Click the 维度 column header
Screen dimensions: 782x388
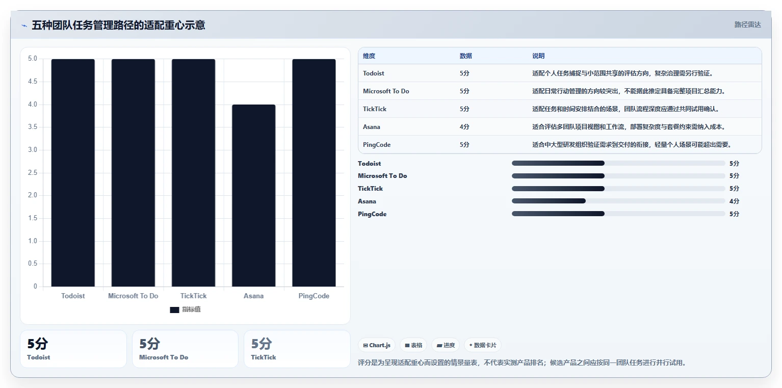pos(369,56)
